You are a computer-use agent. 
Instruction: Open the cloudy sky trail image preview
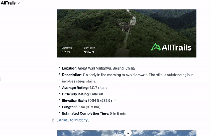tap(127, 133)
